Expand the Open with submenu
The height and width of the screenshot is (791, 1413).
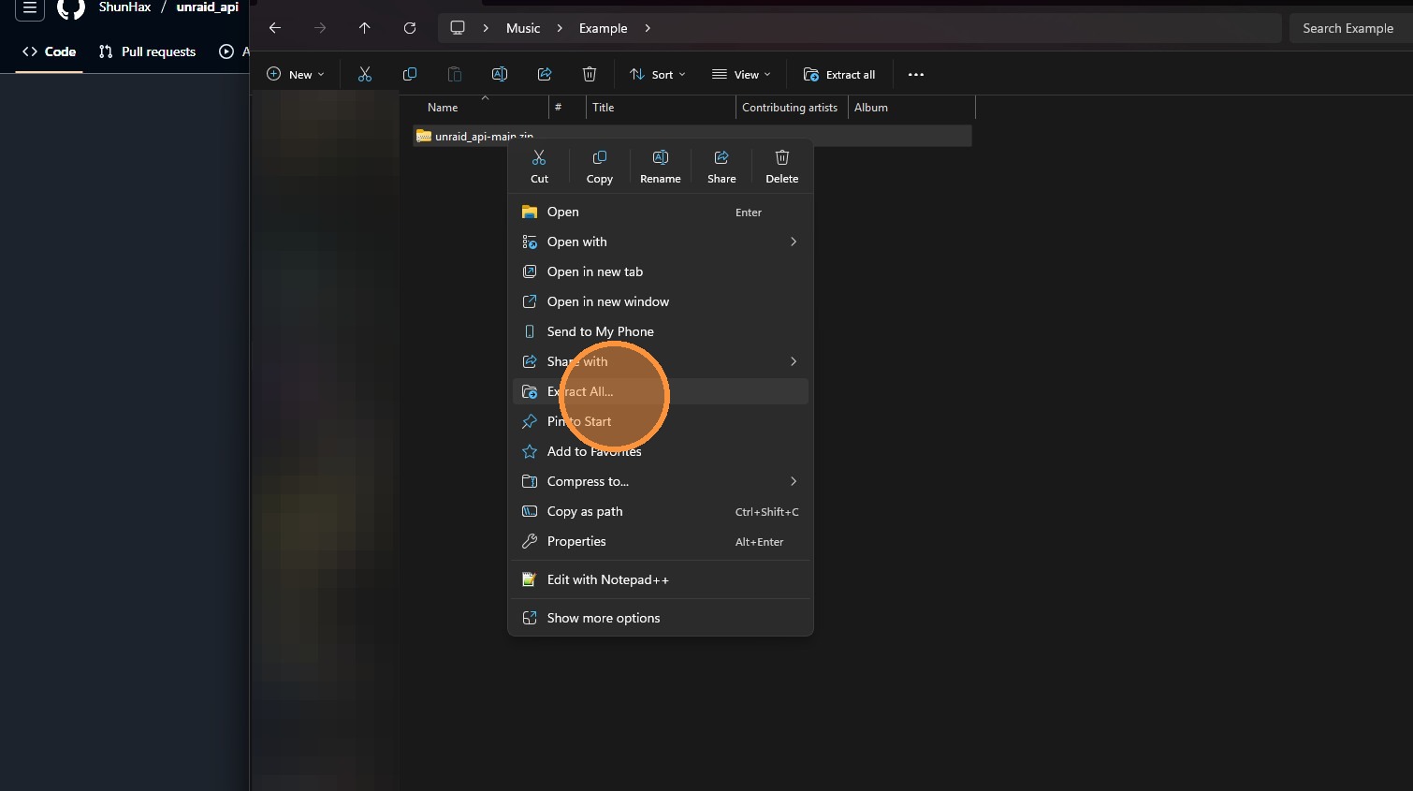pos(660,242)
